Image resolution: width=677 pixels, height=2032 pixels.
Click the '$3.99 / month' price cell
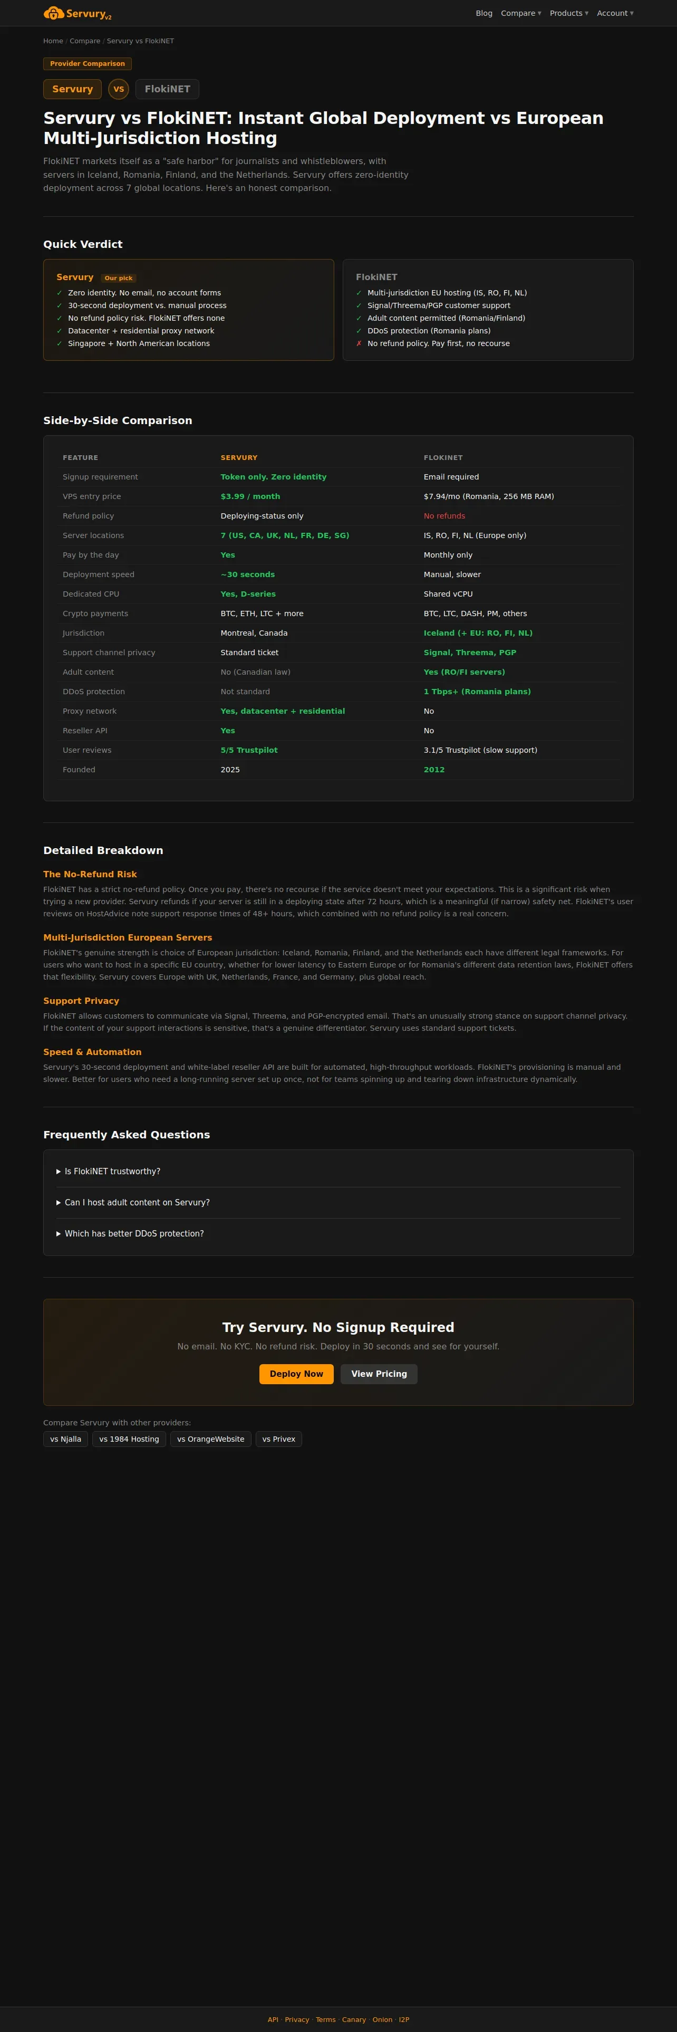pyautogui.click(x=250, y=497)
